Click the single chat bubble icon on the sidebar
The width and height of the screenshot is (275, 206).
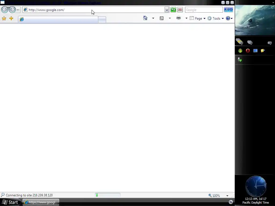pos(270,43)
